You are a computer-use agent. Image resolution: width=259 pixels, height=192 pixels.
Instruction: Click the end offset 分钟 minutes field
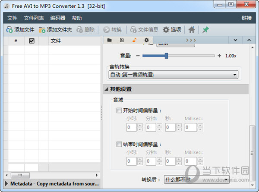151,161
